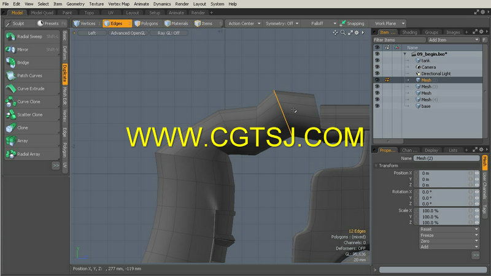This screenshot has width=491, height=276.
Task: Open the Symmetry: Off dropdown
Action: click(282, 23)
